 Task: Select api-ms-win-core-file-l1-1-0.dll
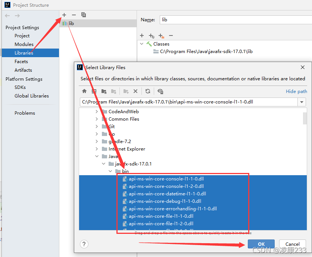pyautogui.click(x=161, y=216)
